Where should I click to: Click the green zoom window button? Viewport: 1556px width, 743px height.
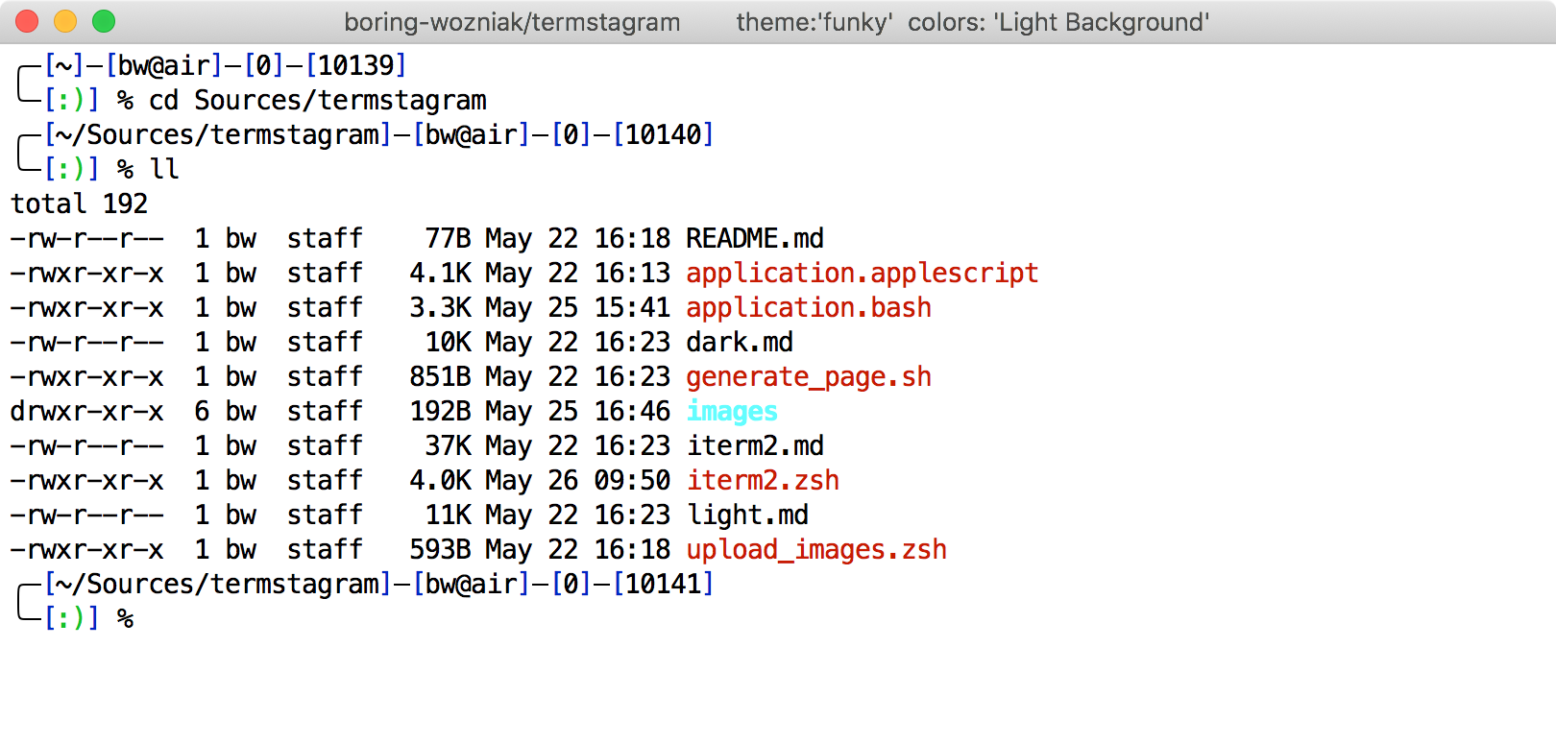pos(104,21)
